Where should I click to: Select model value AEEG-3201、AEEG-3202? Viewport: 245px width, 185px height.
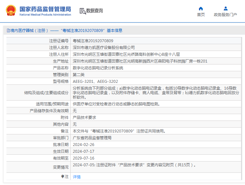click(x=95, y=82)
